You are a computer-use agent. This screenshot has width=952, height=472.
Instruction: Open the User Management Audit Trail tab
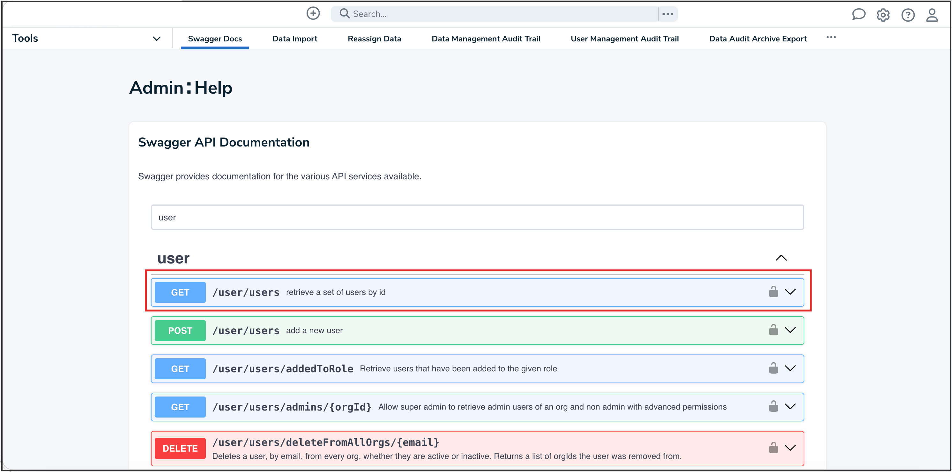(625, 39)
